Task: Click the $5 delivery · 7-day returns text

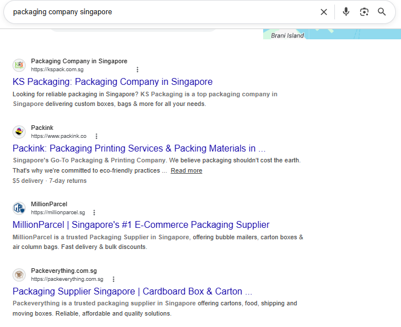Action: point(50,181)
